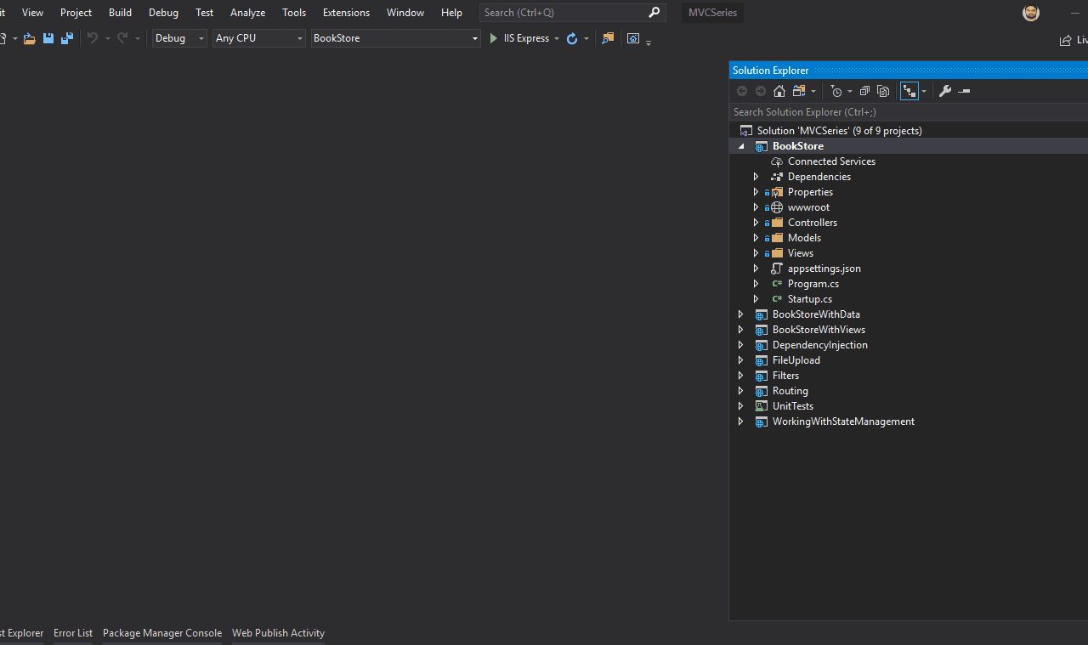Open the Any CPU platform dropdown
Viewport: 1088px width, 645px height.
(x=258, y=38)
